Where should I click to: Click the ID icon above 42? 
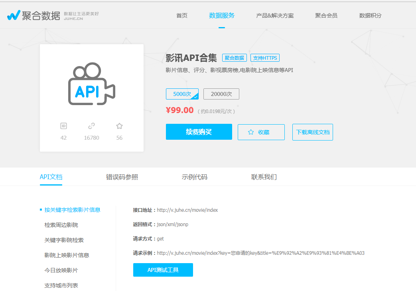64,126
